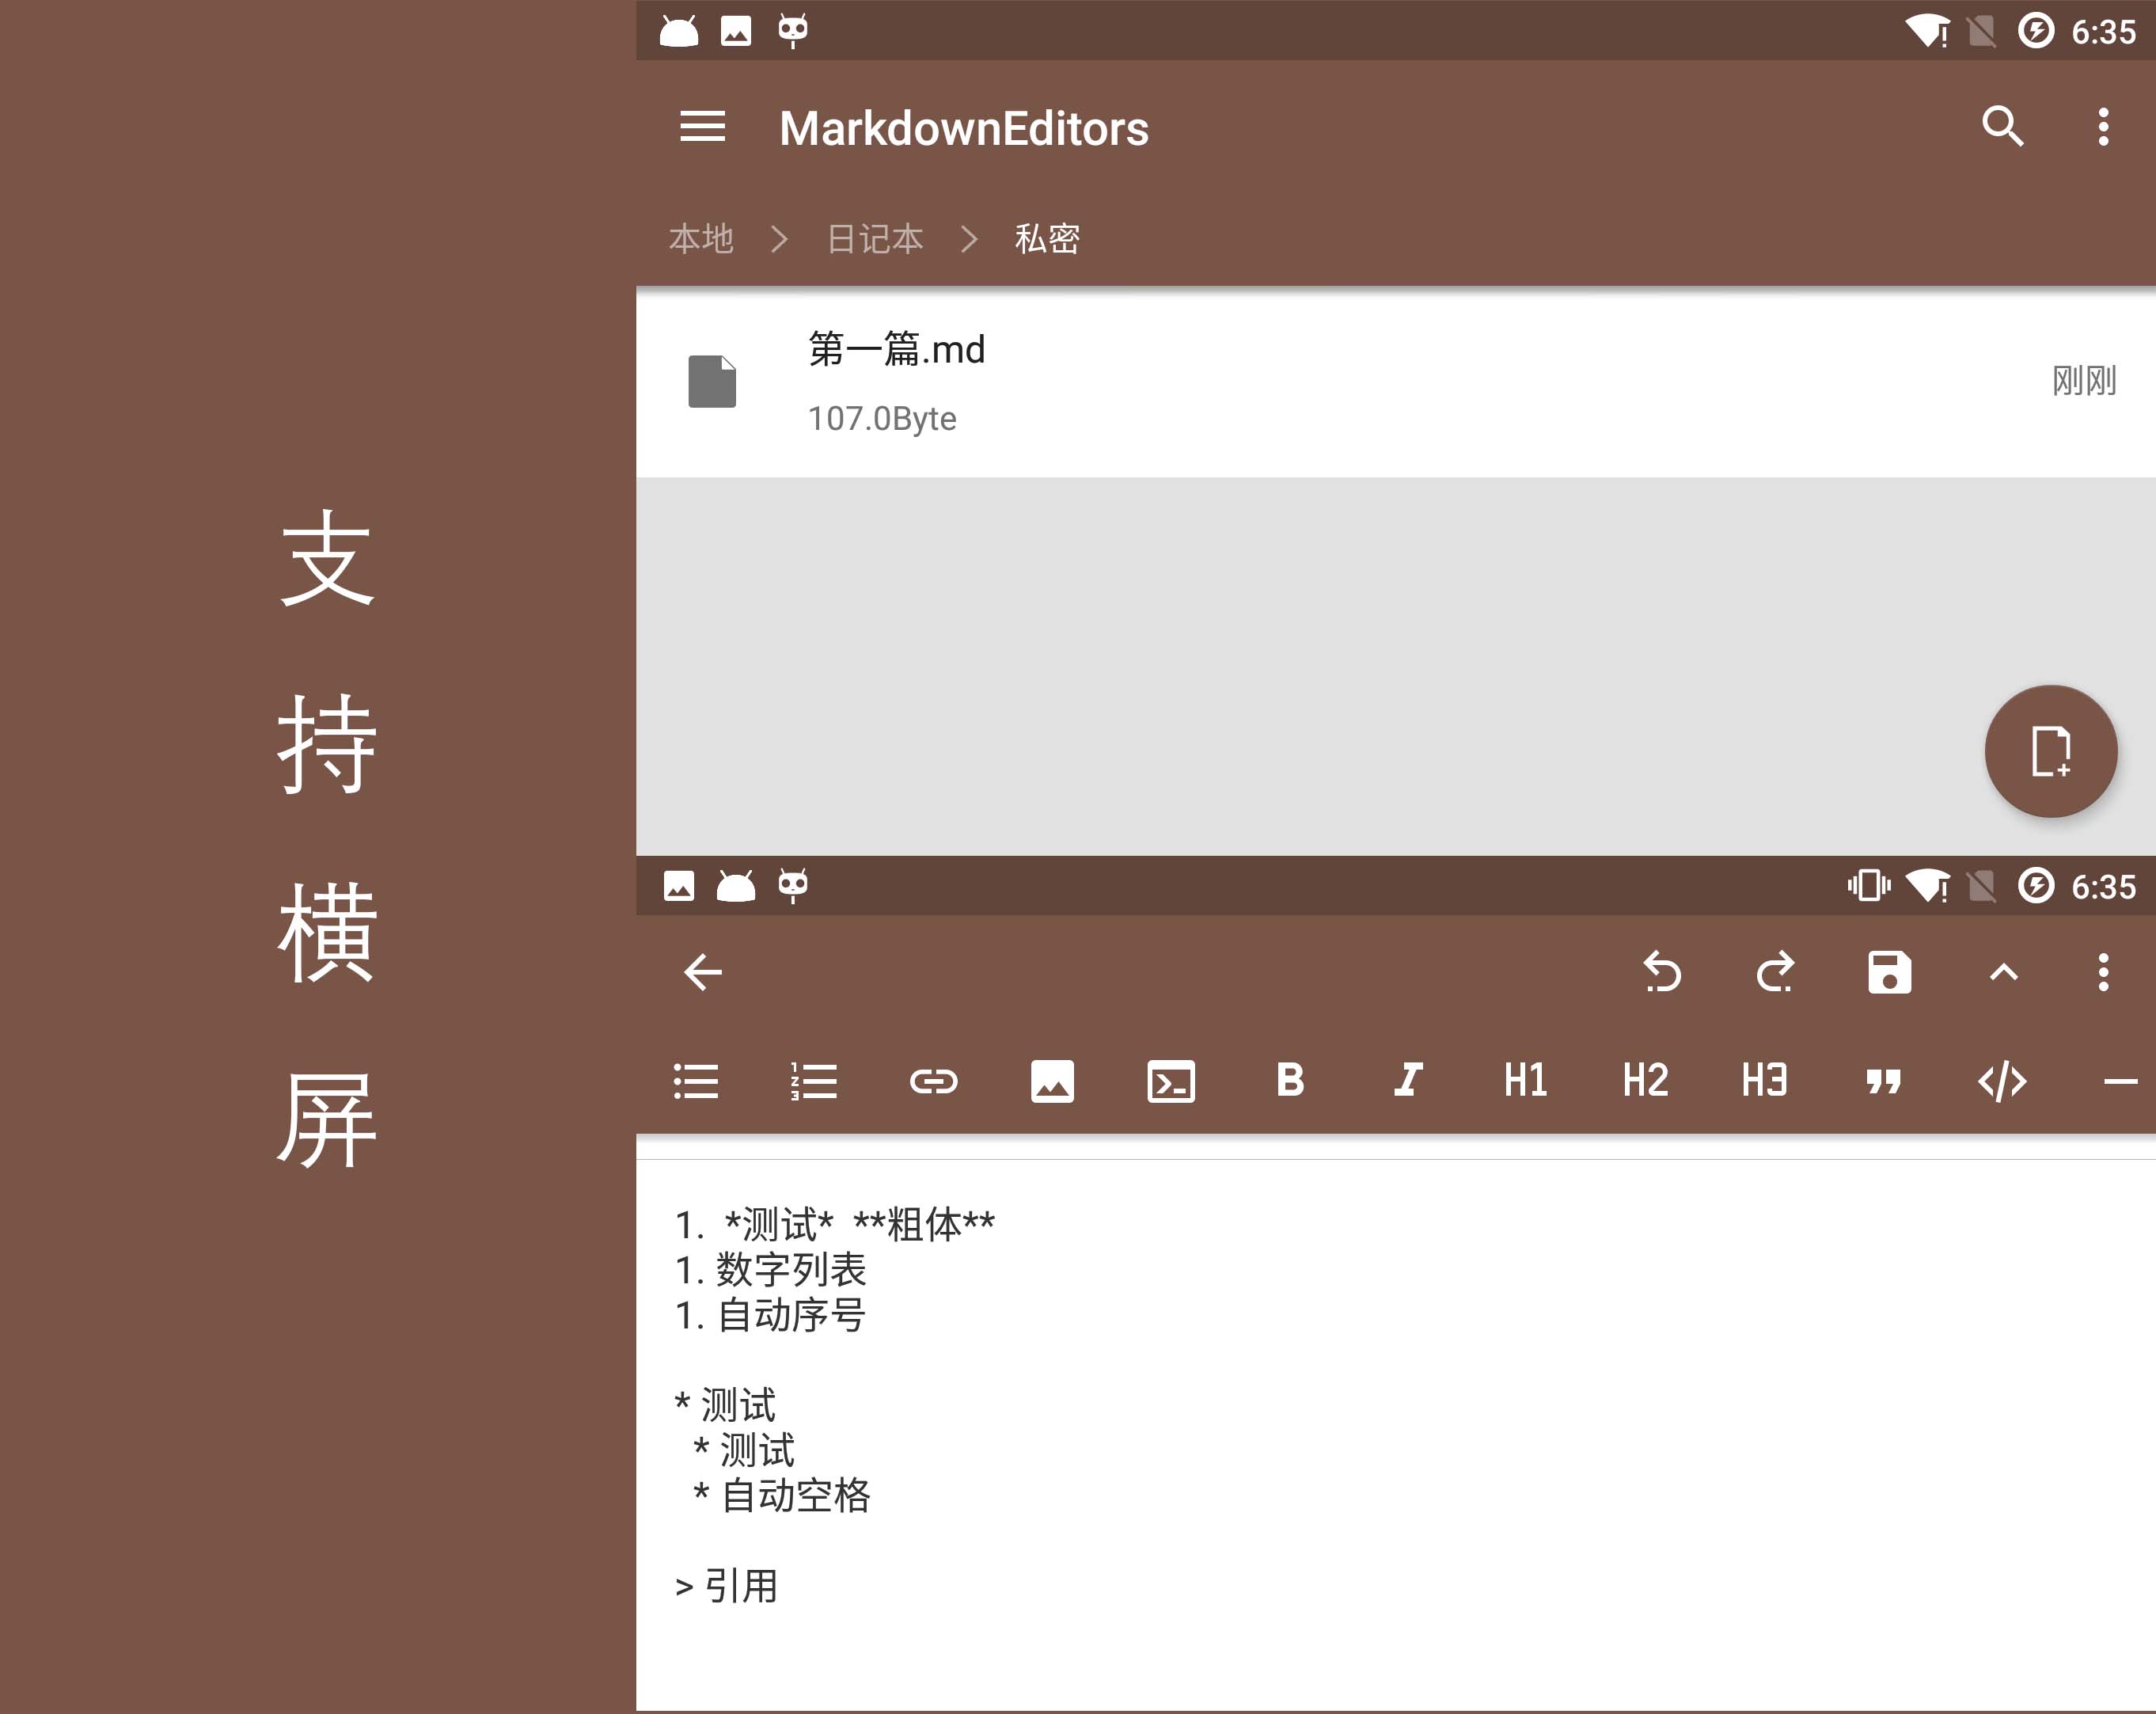Insert an image into the document
Image resolution: width=2156 pixels, height=1714 pixels.
1052,1081
